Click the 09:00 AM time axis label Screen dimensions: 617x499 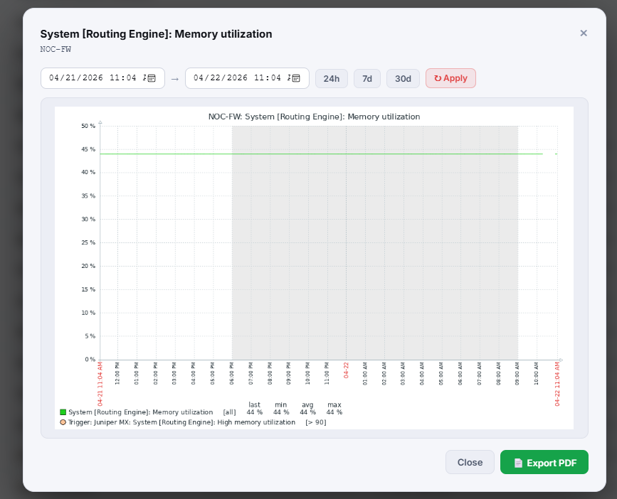coord(517,373)
